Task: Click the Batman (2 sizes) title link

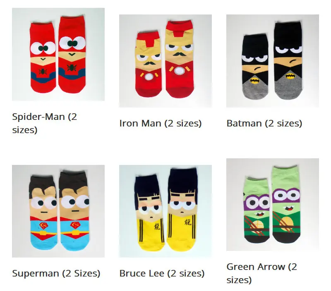Action: click(x=264, y=123)
